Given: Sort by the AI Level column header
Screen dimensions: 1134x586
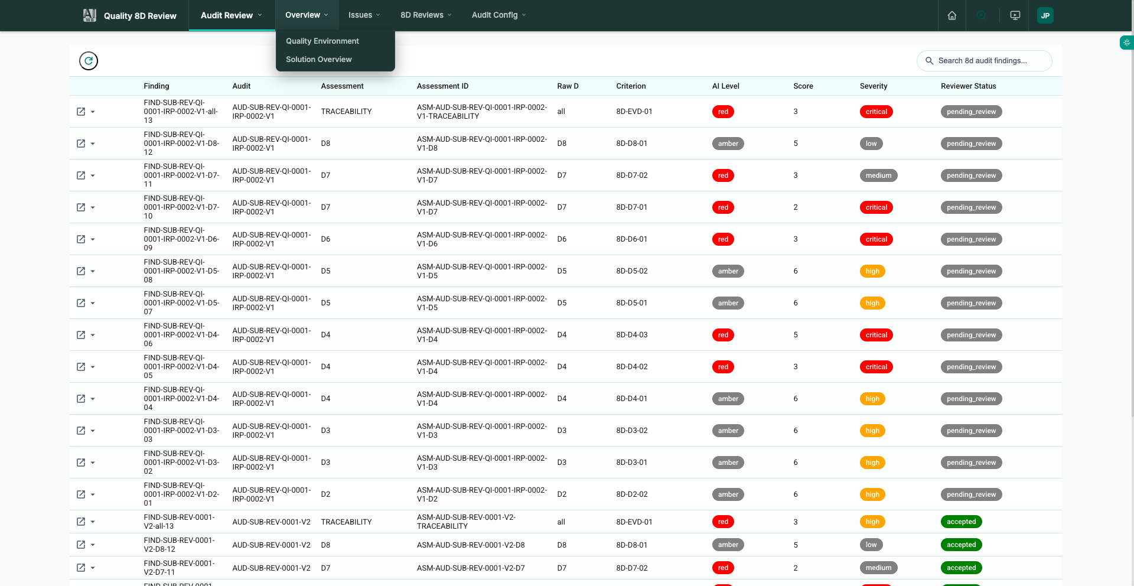Looking at the screenshot, I should [x=726, y=86].
